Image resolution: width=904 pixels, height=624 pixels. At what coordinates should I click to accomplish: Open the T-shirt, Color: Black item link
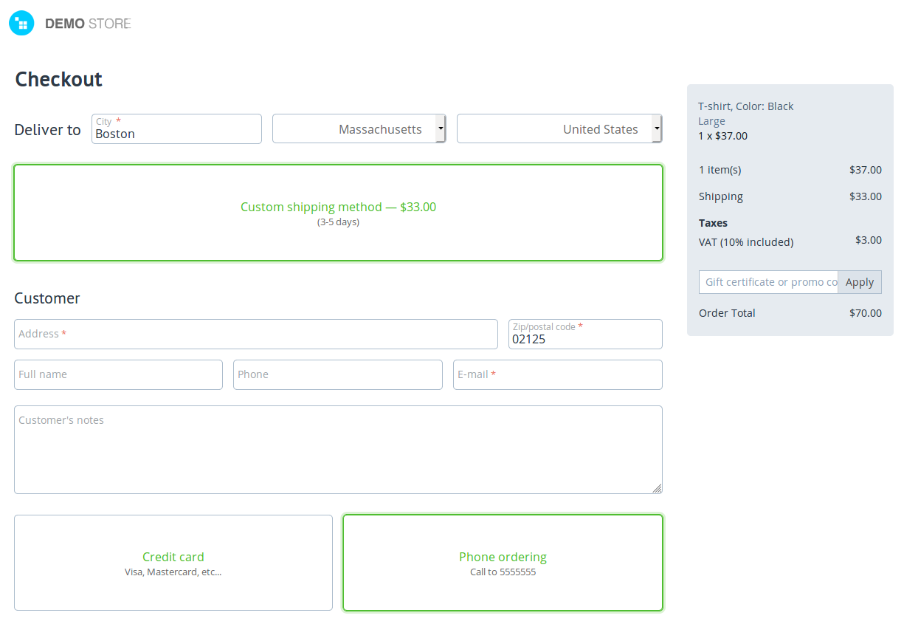click(x=746, y=106)
